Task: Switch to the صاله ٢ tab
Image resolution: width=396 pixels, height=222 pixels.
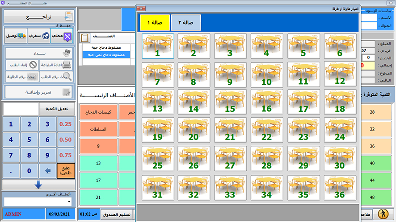Action: [186, 22]
